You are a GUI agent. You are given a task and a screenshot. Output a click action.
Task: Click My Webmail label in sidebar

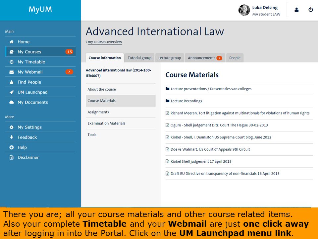point(30,72)
